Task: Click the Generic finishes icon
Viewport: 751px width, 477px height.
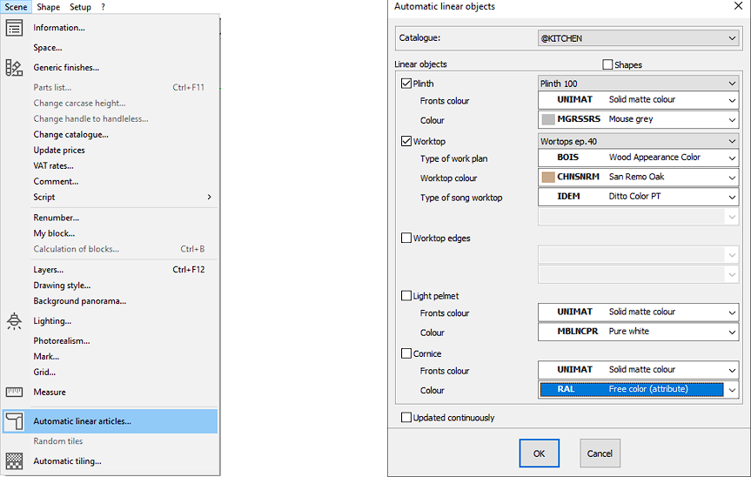Action: tap(14, 68)
